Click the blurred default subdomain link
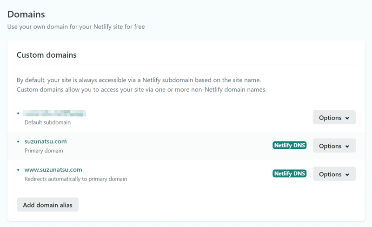The height and width of the screenshot is (227, 372). [x=55, y=113]
